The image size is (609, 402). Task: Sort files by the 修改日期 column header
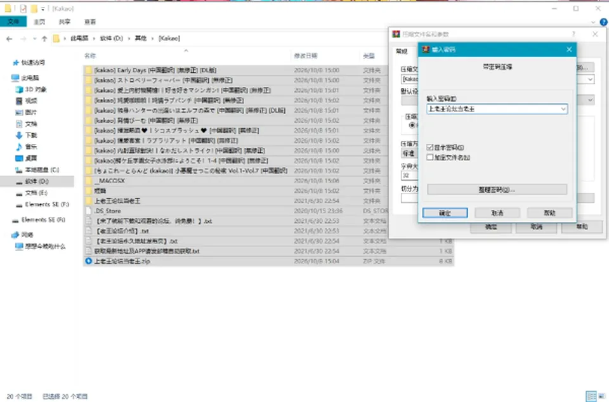tap(306, 56)
